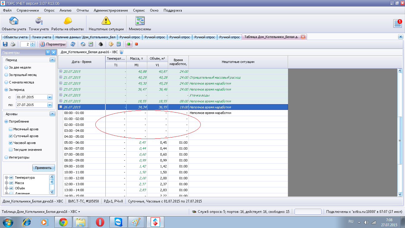
Task: Expand the 20.07.2015 row
Action: pos(61,71)
